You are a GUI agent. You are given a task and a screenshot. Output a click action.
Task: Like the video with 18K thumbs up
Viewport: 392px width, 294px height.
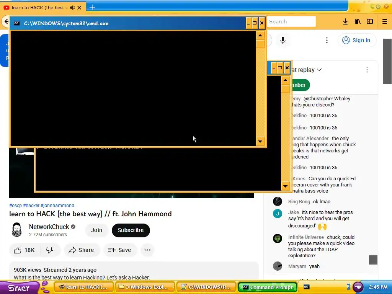point(25,250)
